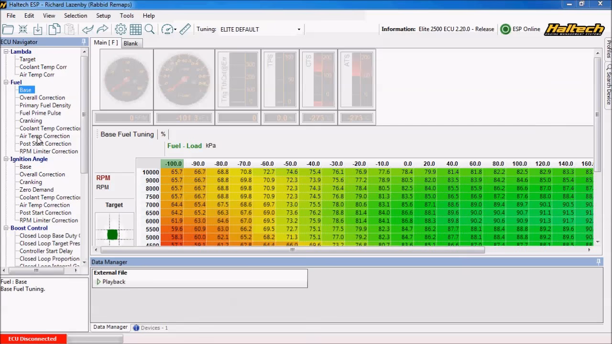This screenshot has height=344, width=612.
Task: Click the pin icon on ECU Navigator
Action: (84, 42)
